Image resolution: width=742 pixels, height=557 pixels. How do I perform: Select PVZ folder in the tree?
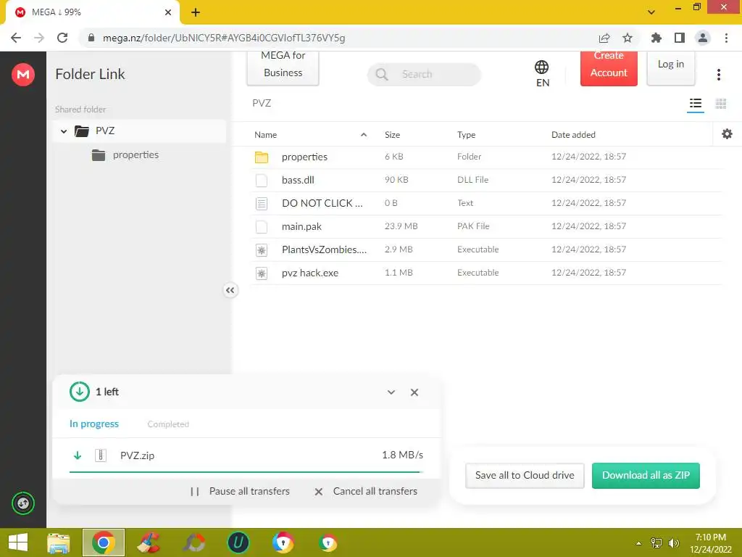(140, 131)
